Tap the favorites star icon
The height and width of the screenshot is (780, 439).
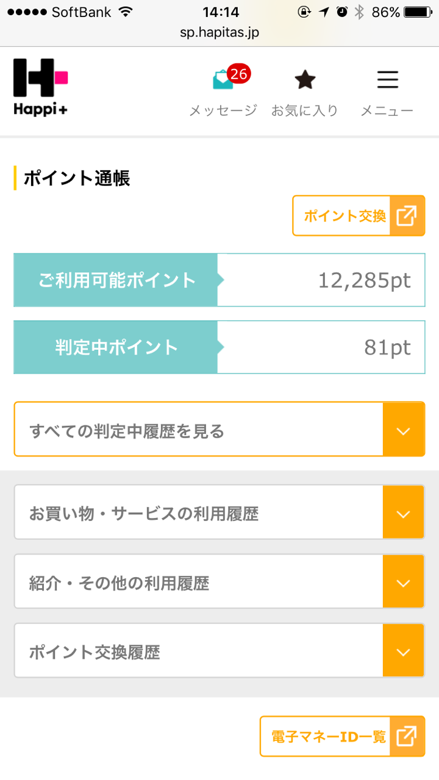(x=305, y=80)
